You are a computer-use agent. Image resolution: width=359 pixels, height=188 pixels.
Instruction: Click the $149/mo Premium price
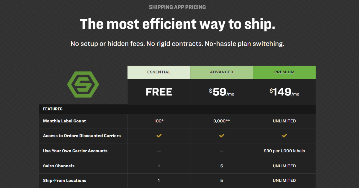[284, 92]
